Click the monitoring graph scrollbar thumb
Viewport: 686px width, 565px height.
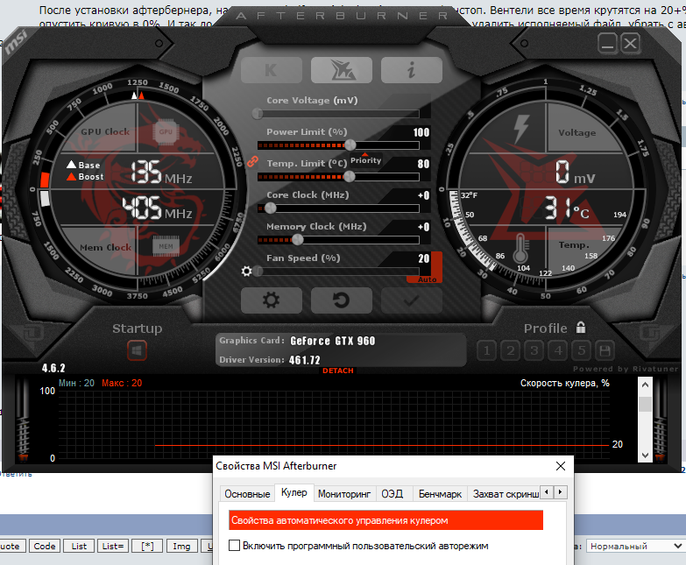coord(645,404)
